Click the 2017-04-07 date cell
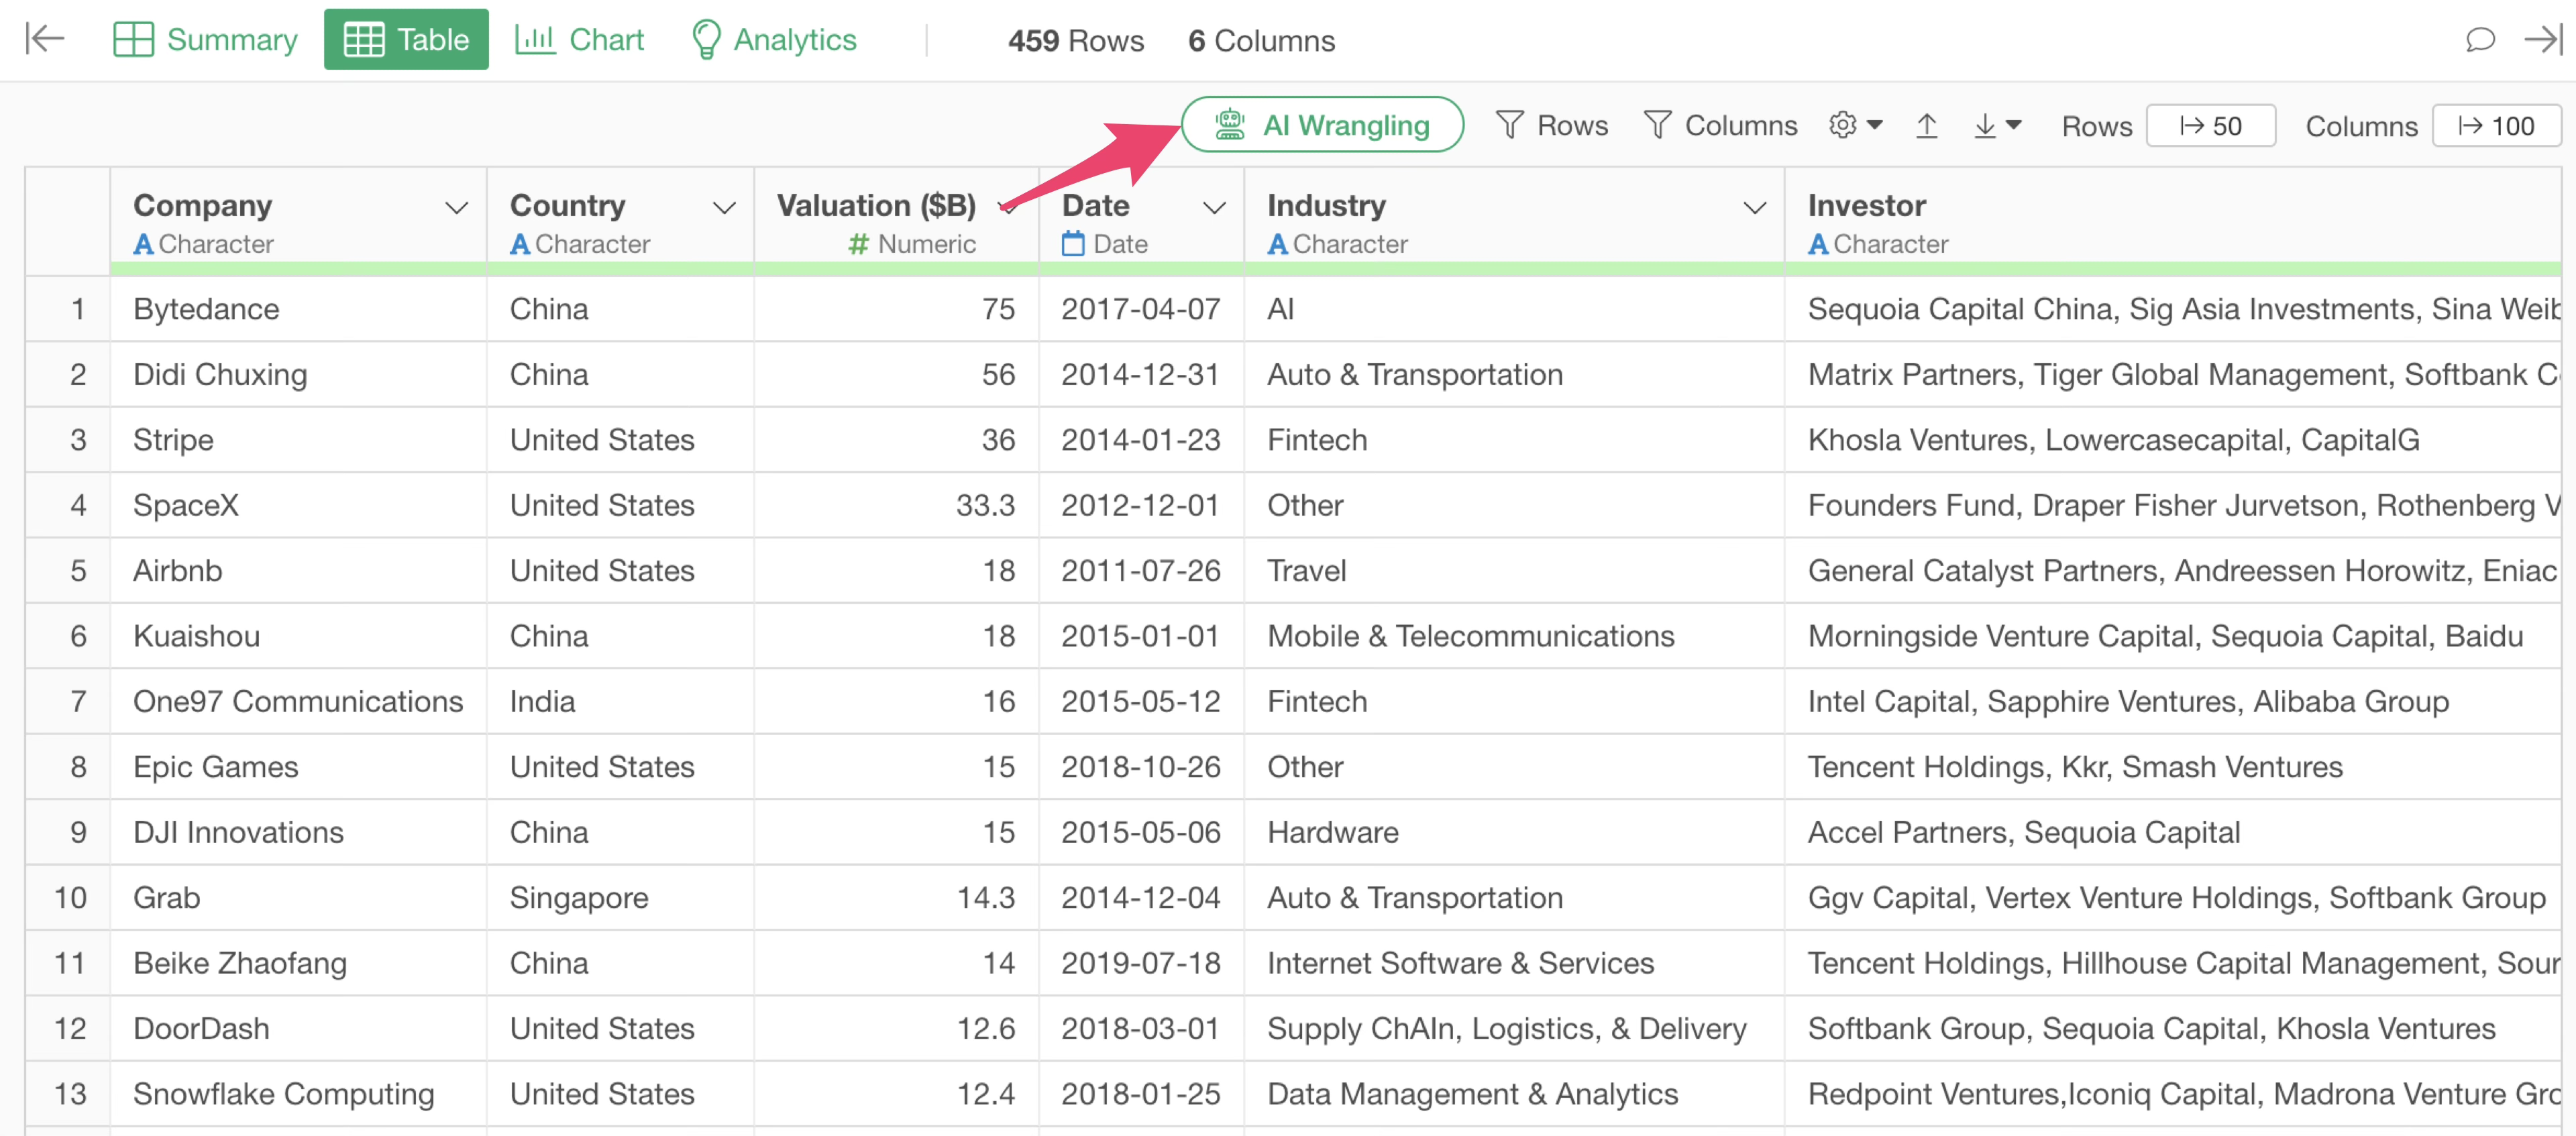The height and width of the screenshot is (1136, 2576). click(x=1141, y=309)
